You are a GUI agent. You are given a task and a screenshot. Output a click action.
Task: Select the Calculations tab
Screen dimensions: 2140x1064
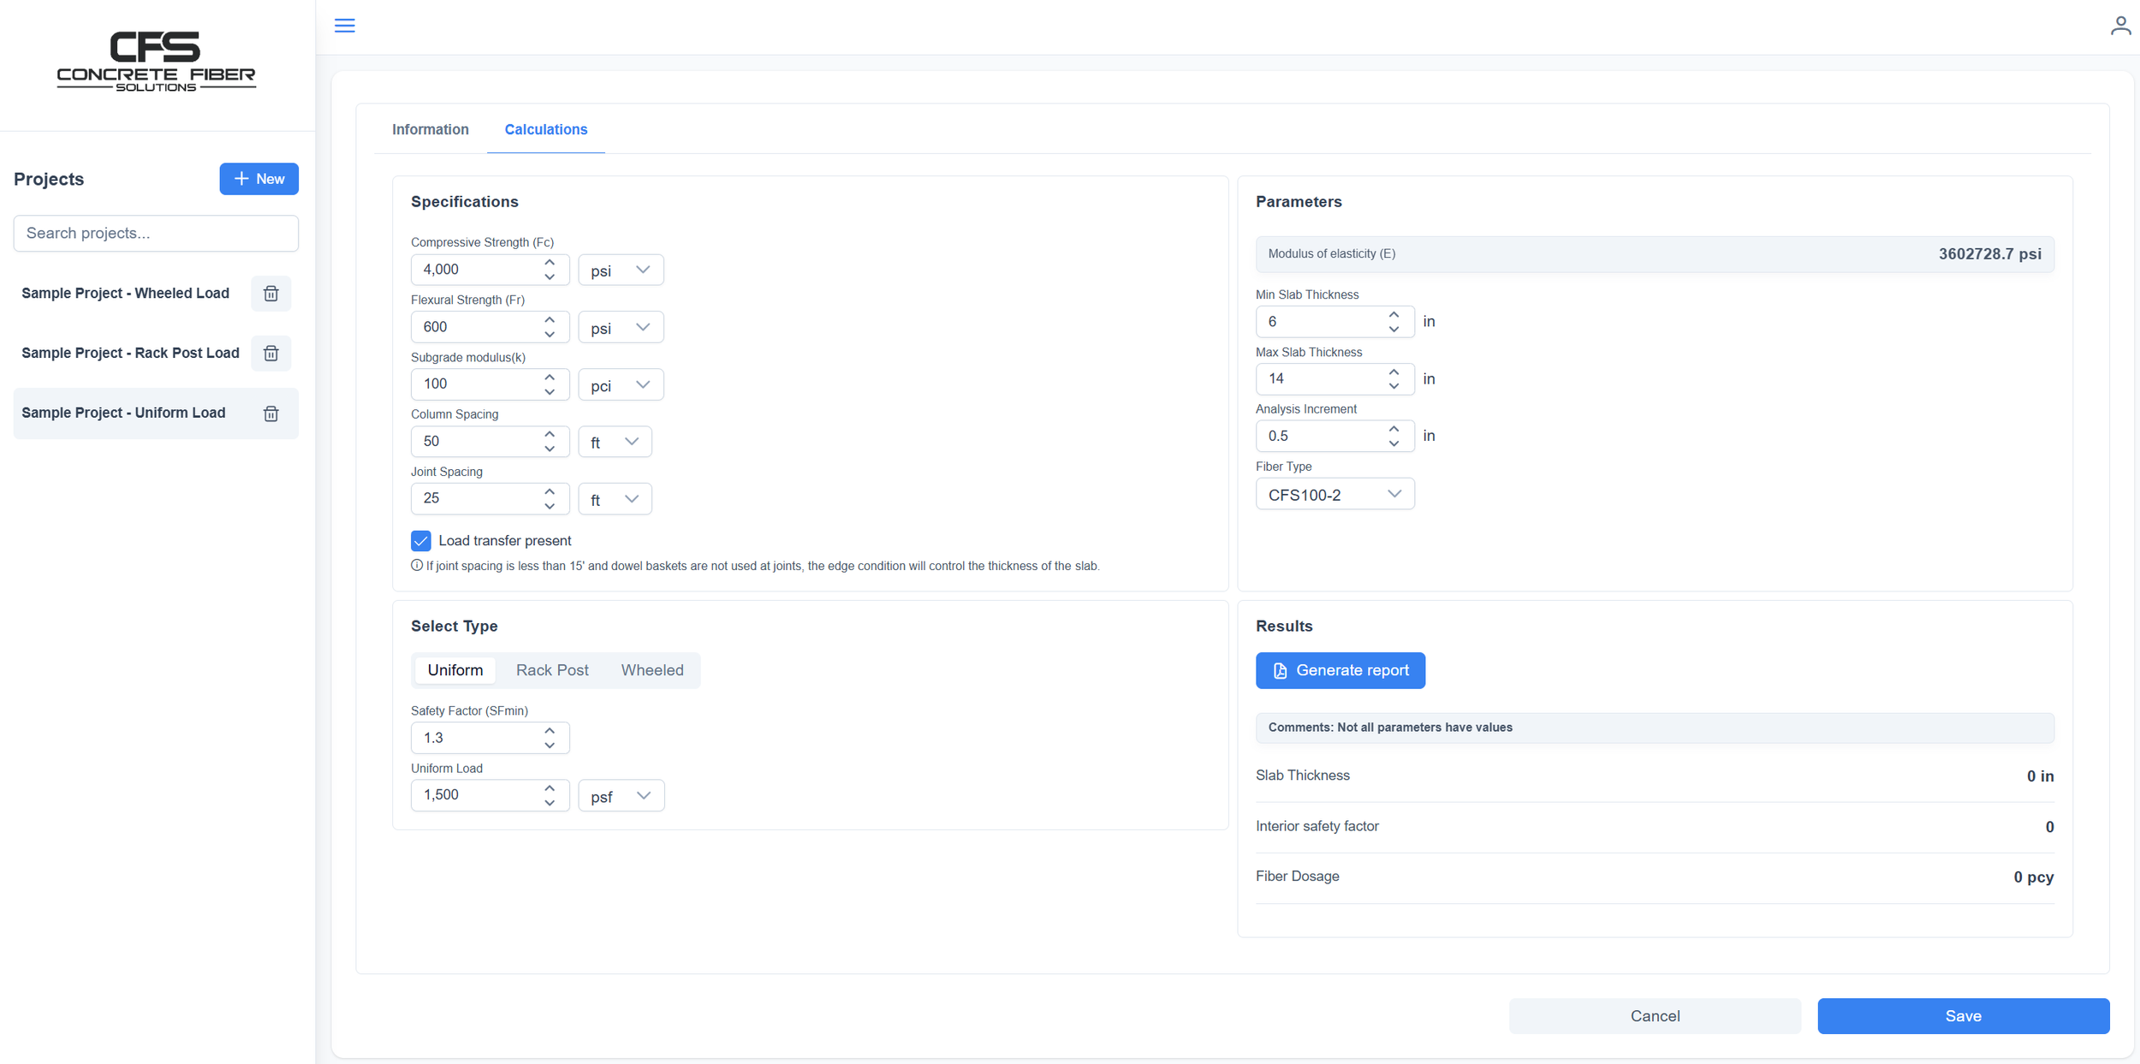[545, 129]
